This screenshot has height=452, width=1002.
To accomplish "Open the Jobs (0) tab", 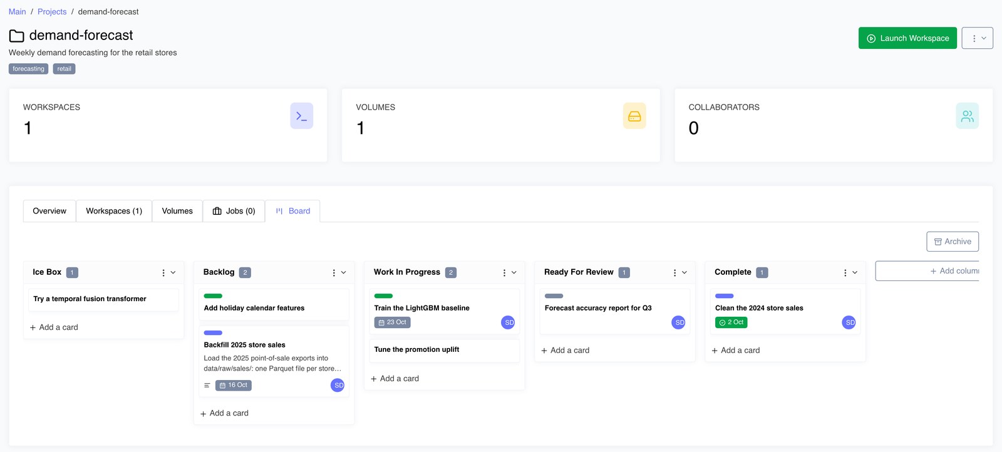I will [234, 211].
